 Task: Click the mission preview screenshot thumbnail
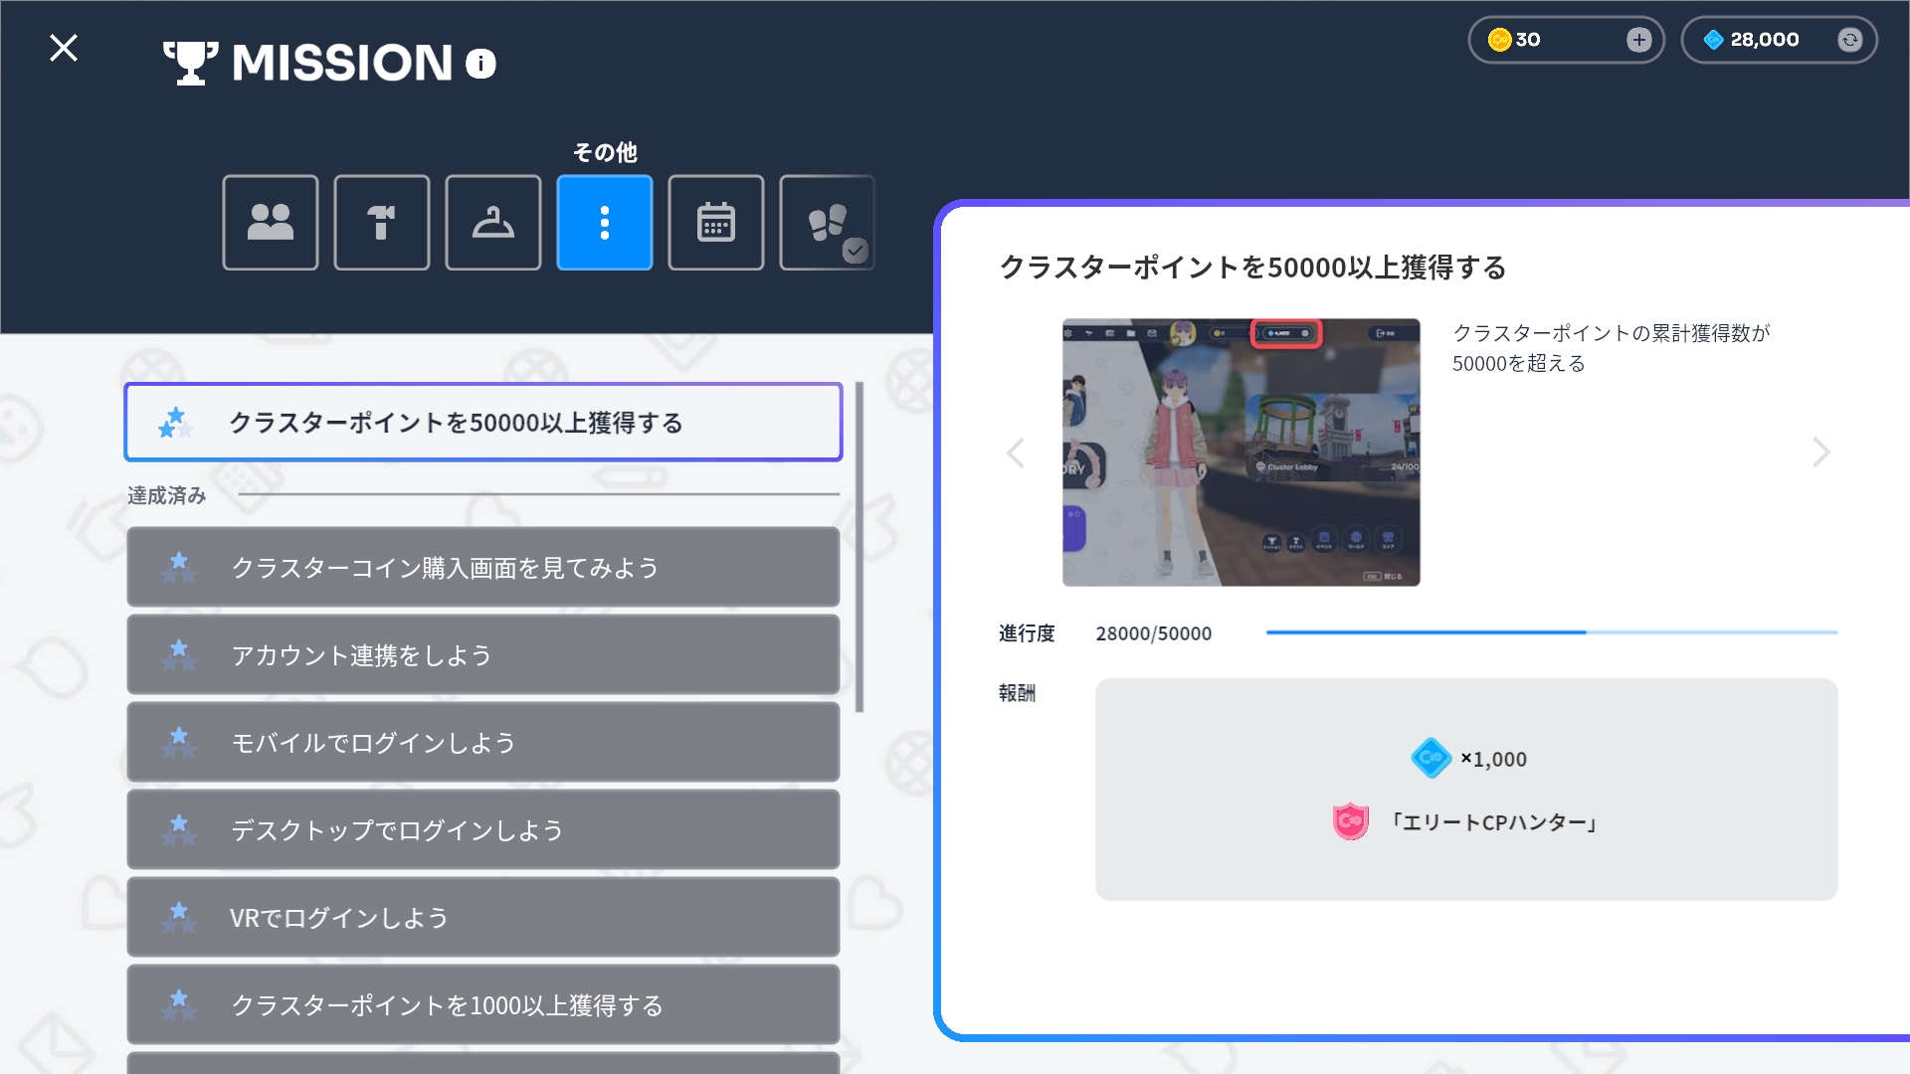[1241, 452]
